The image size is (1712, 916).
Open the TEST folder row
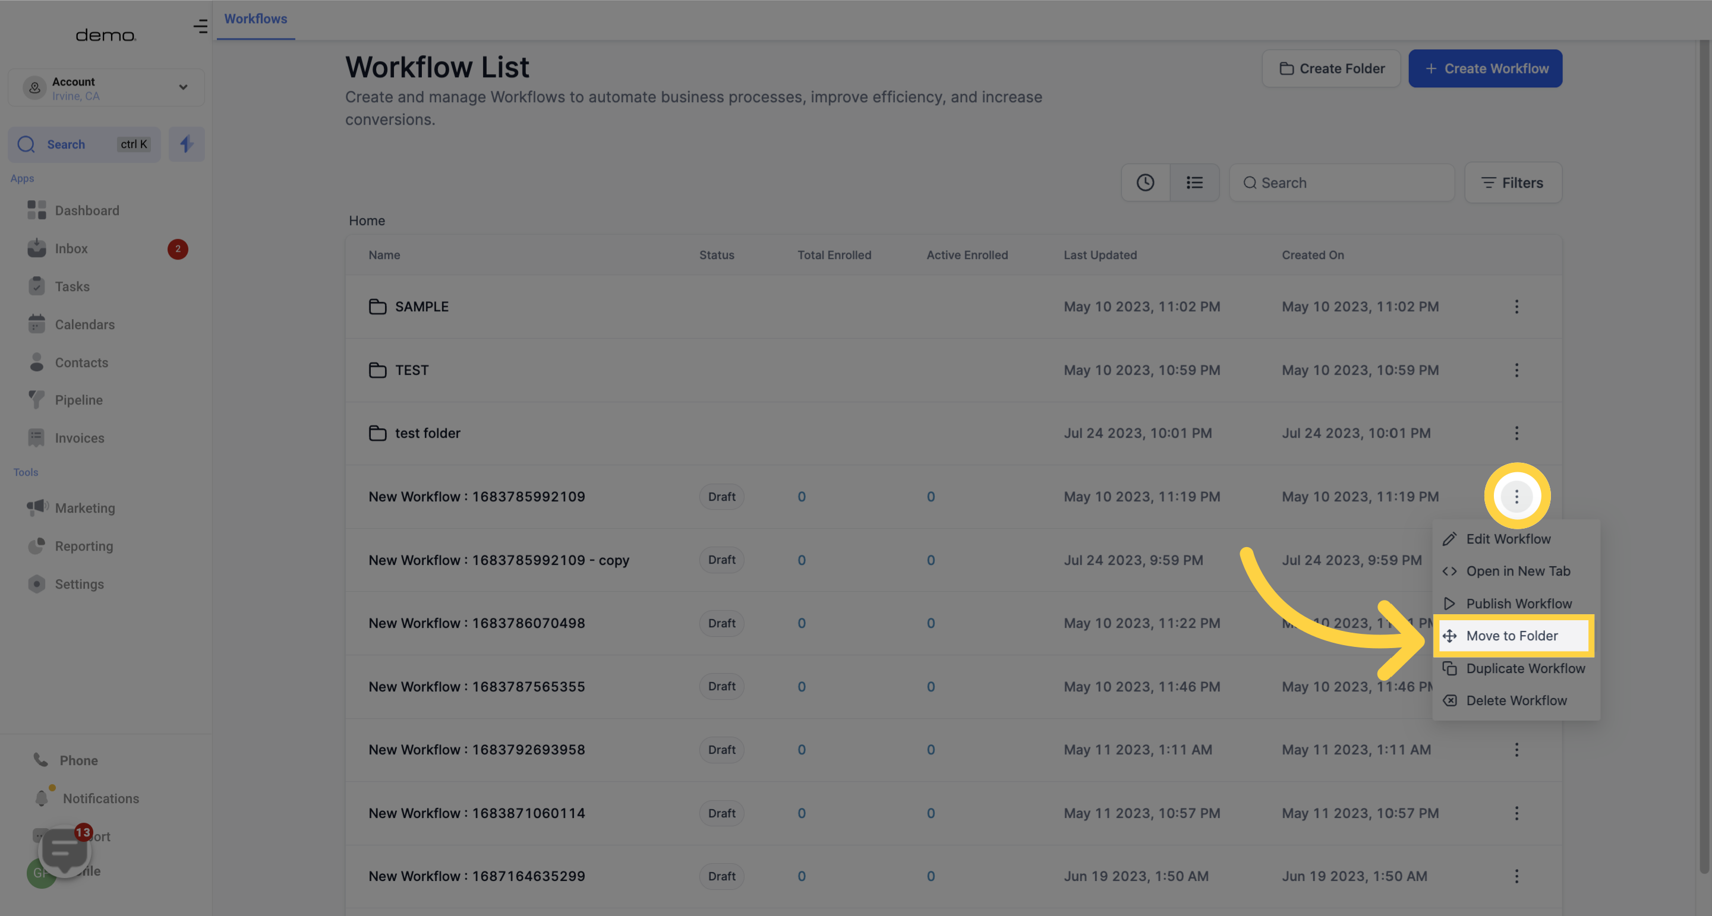coord(411,370)
